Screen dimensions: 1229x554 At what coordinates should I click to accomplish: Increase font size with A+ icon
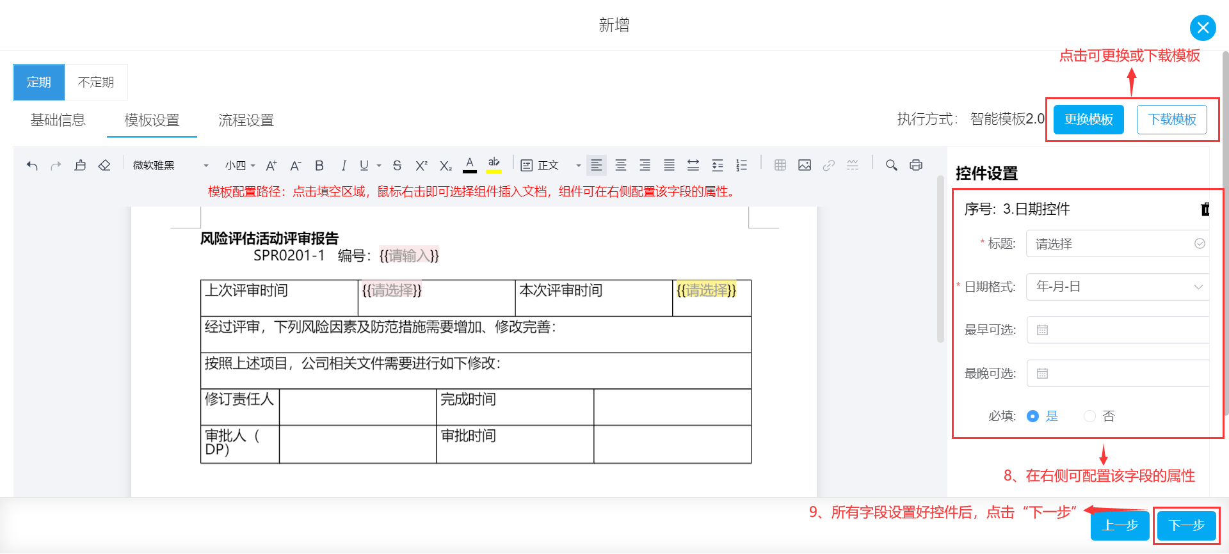[x=271, y=166]
